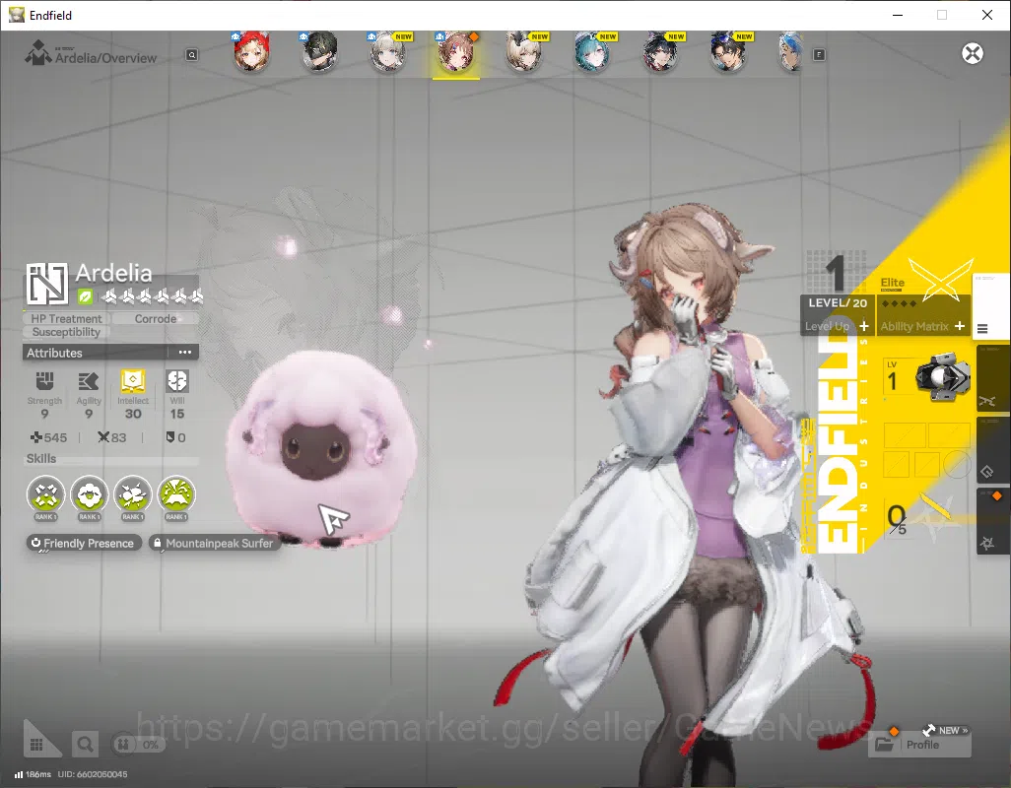Open the volcano ultimate skill icon
The image size is (1011, 788).
pos(176,494)
